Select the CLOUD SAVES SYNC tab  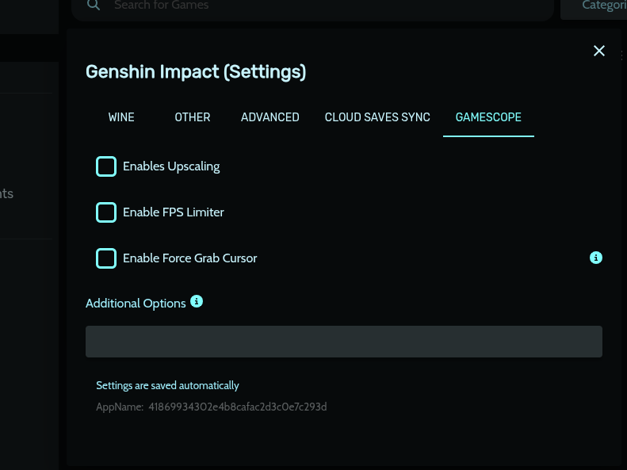[377, 117]
